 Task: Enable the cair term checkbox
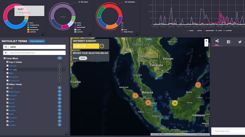point(7,69)
